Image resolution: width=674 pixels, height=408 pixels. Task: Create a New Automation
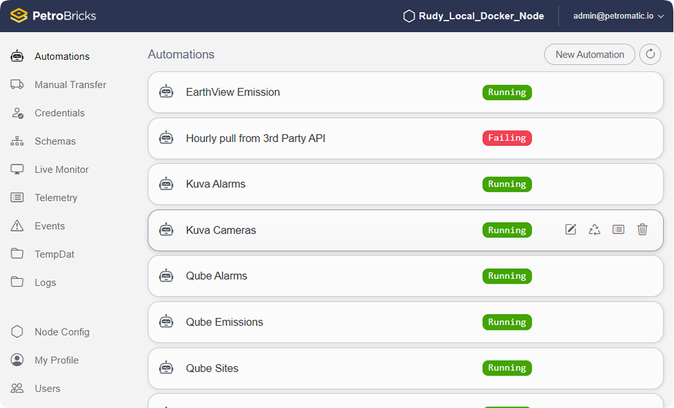tap(589, 55)
